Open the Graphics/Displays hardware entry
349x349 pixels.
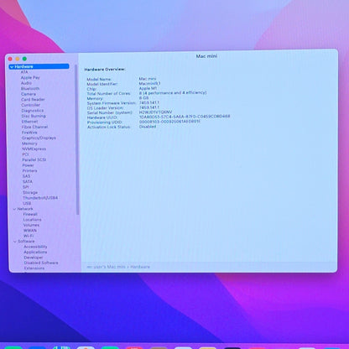tap(39, 138)
